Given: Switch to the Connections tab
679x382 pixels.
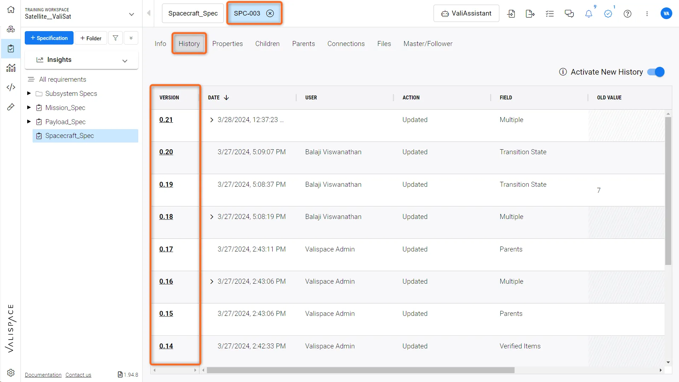Looking at the screenshot, I should 346,44.
